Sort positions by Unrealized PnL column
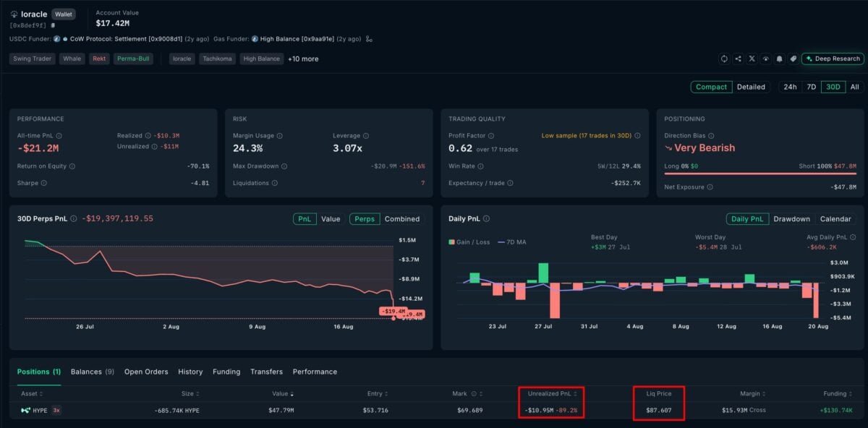The height and width of the screenshot is (428, 868). click(x=551, y=393)
